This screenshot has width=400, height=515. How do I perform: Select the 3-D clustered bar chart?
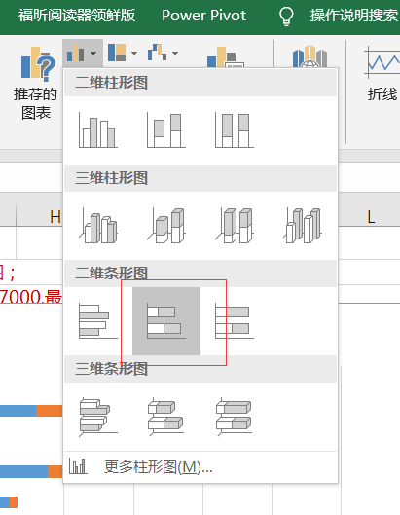(x=98, y=417)
